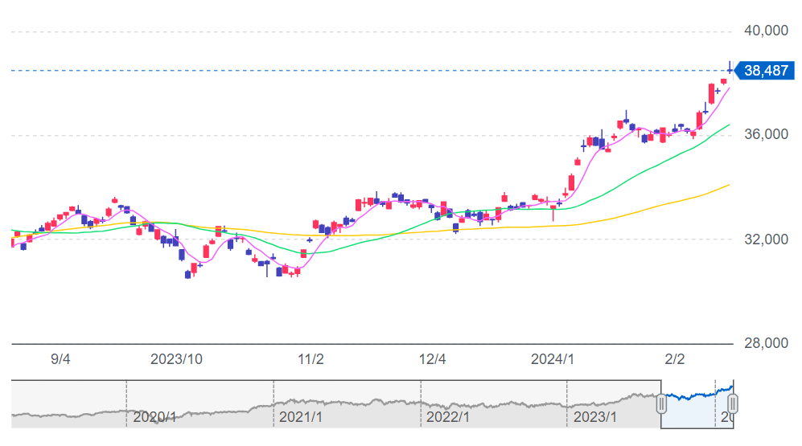Click the 2023/10 date axis label
This screenshot has height=446, width=802.
click(175, 359)
